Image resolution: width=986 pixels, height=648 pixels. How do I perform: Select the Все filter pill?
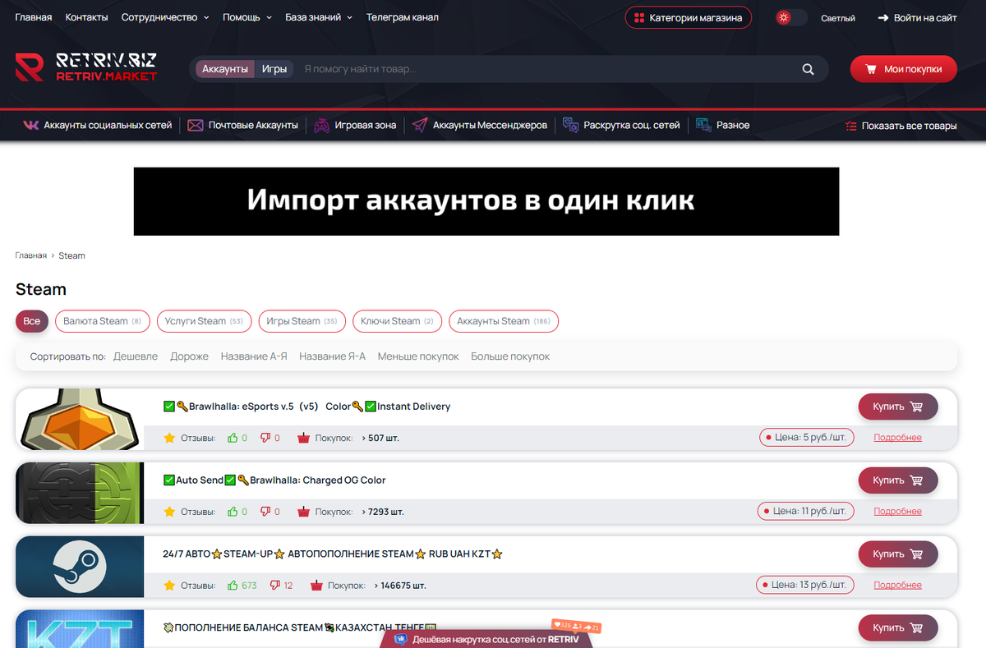coord(32,321)
